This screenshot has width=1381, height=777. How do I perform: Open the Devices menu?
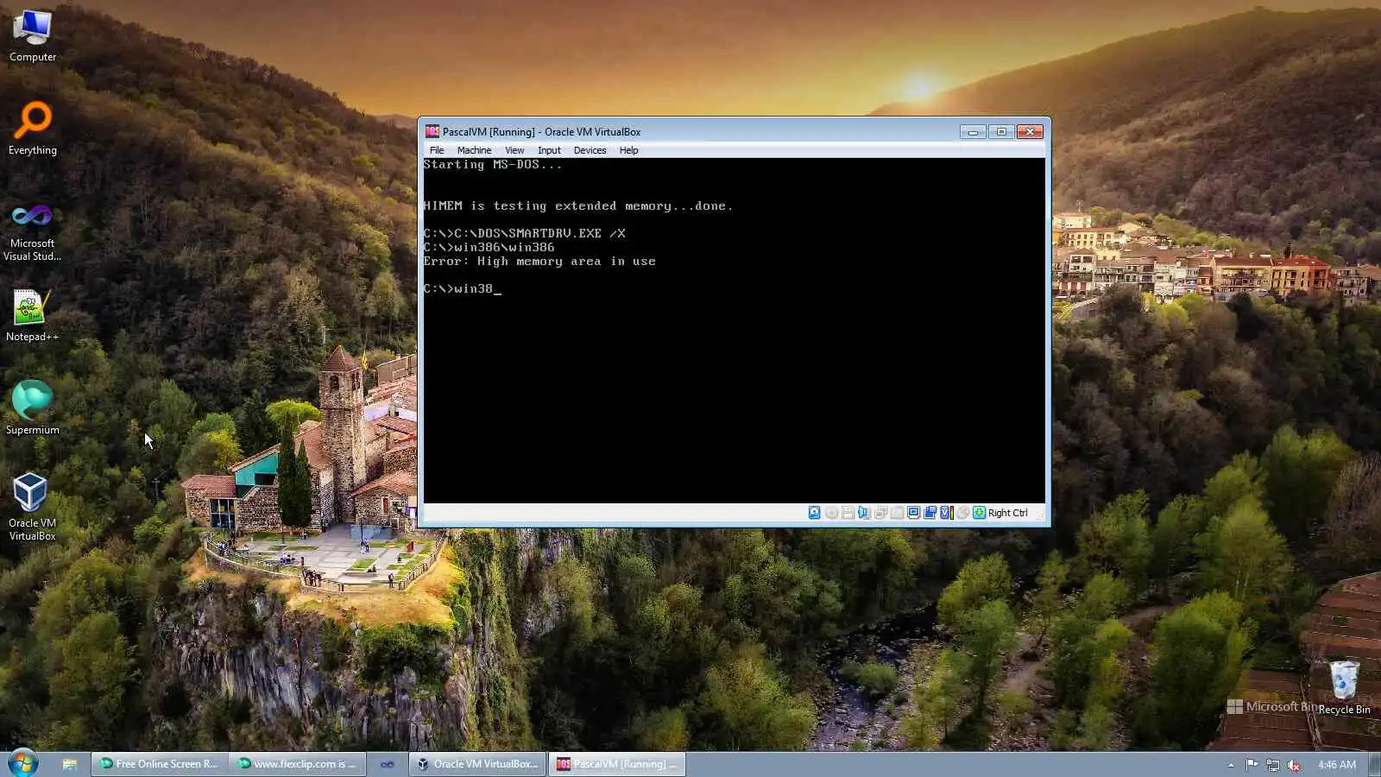(x=590, y=150)
